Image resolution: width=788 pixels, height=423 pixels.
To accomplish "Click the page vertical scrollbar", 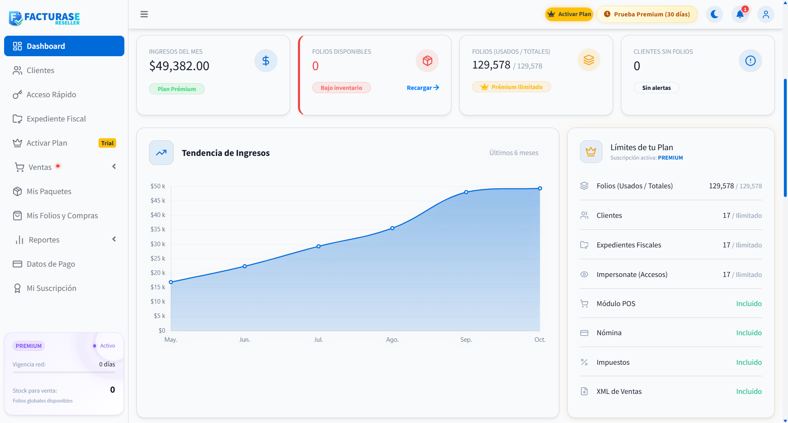I will (x=785, y=137).
